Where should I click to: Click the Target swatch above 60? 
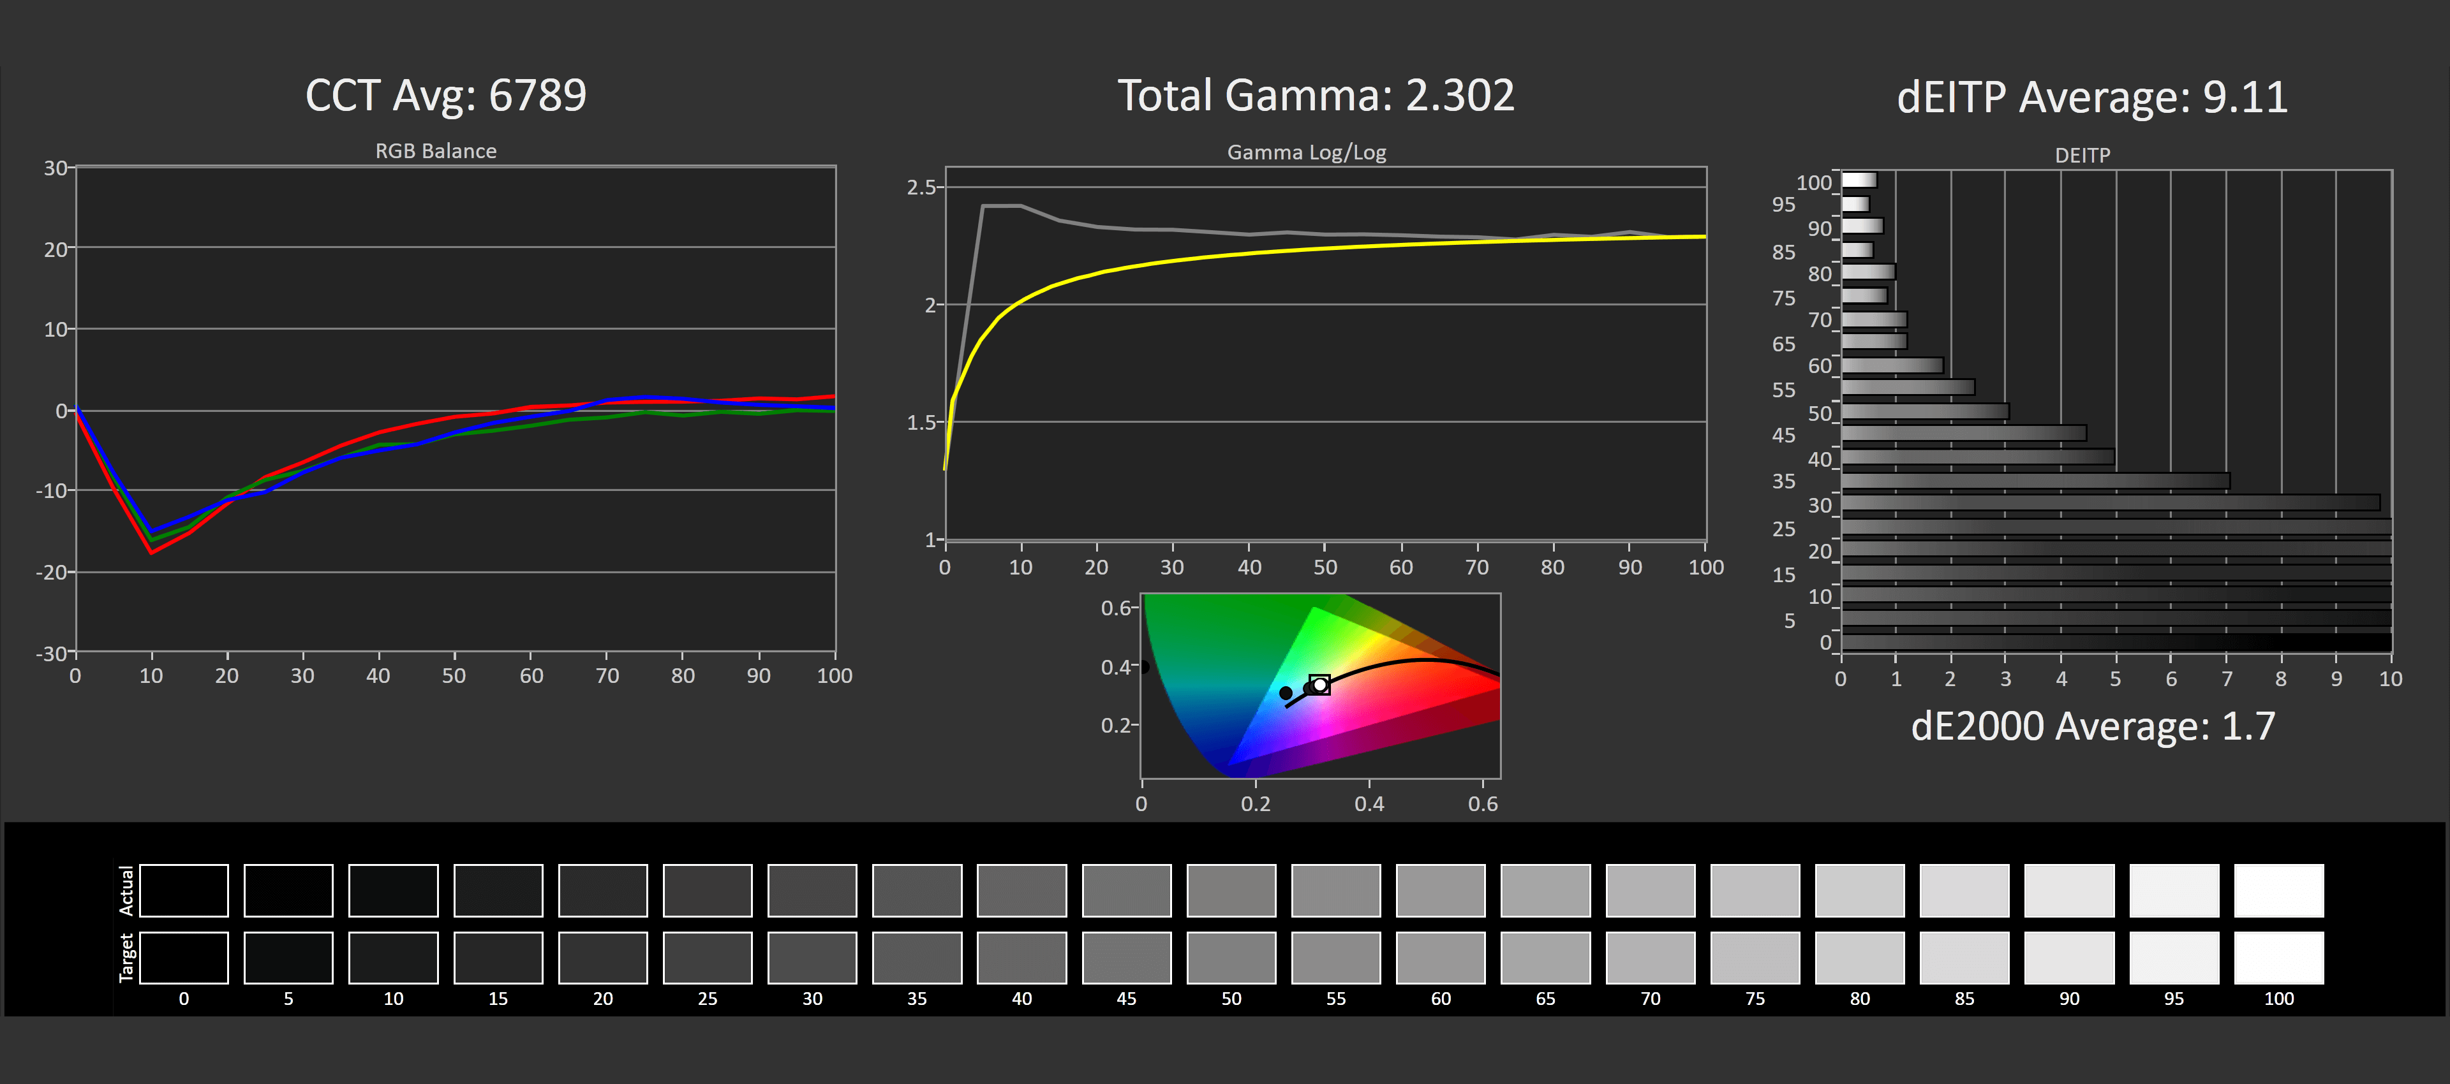1441,958
